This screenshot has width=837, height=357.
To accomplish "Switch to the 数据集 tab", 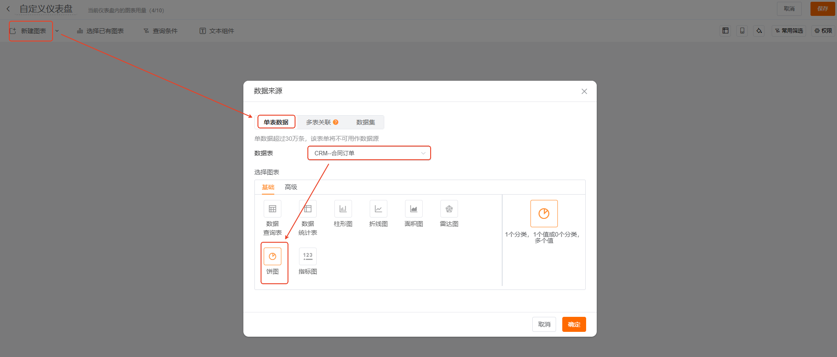I will coord(365,122).
